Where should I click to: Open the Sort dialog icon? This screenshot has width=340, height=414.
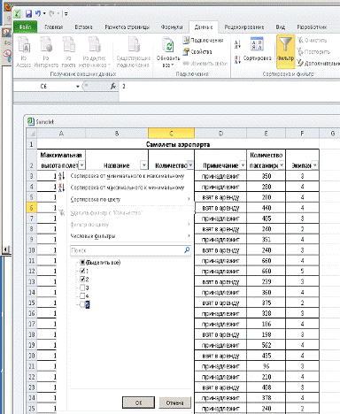pos(257,44)
